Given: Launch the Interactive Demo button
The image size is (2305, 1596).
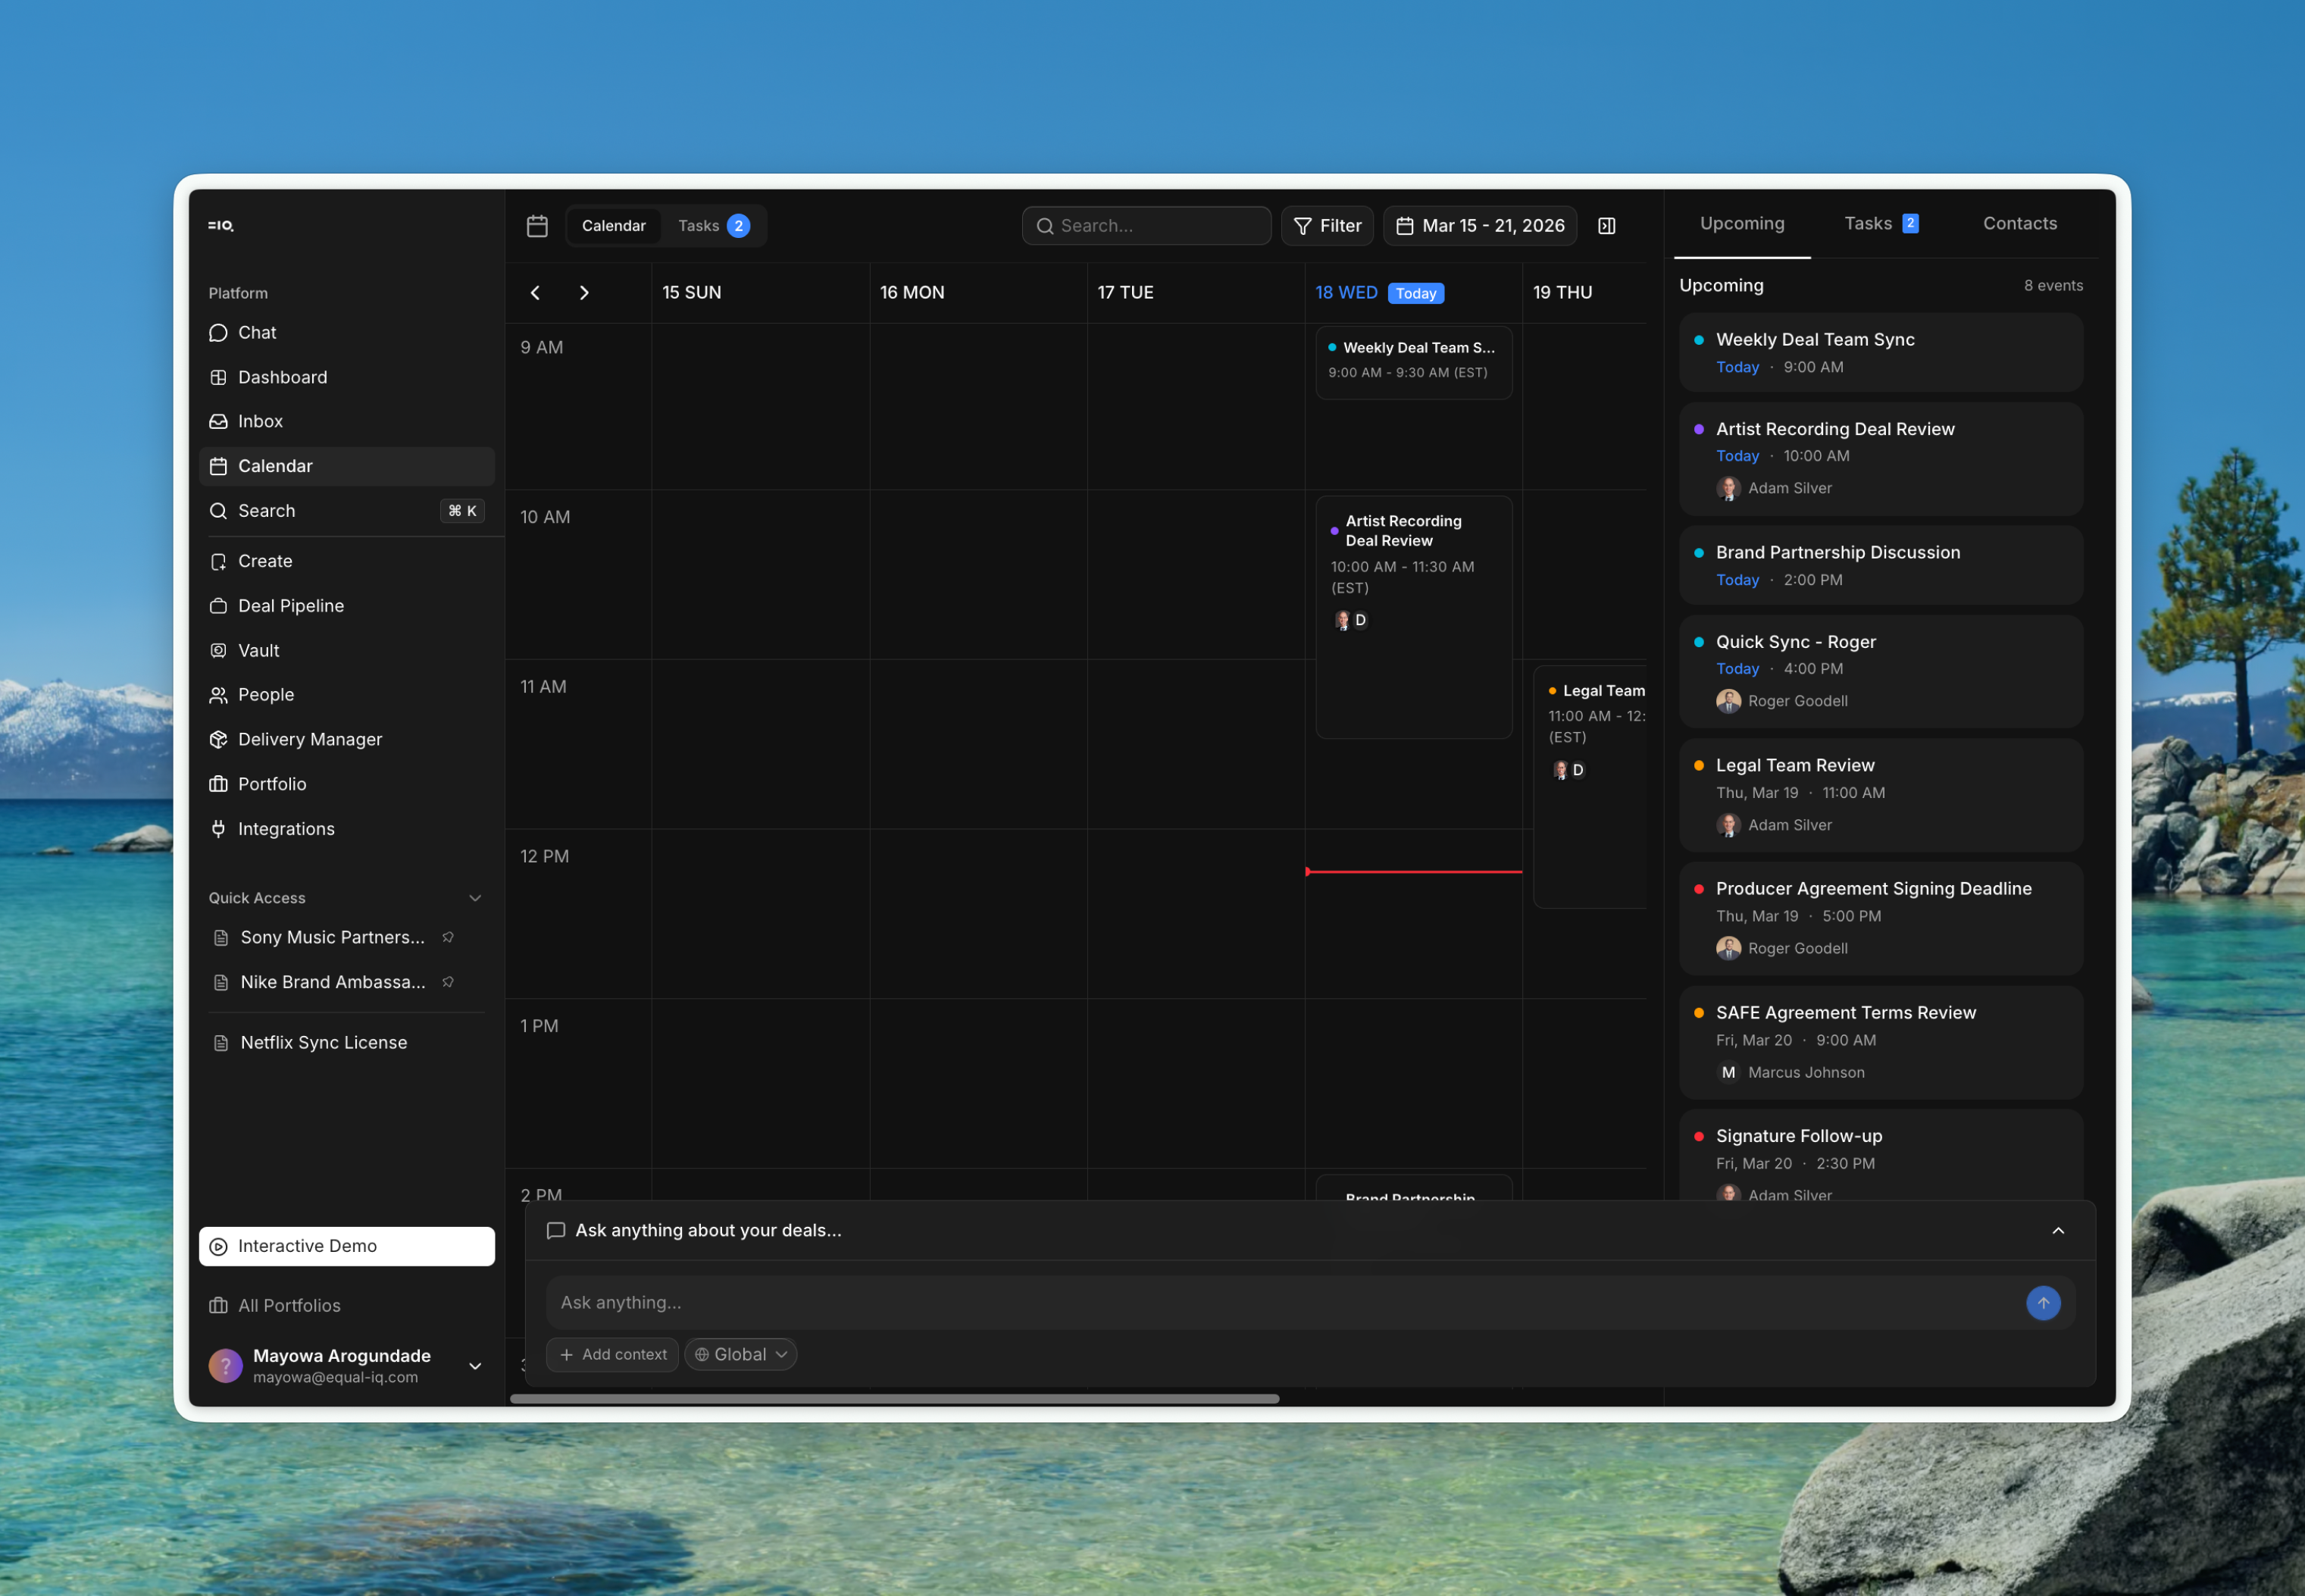Looking at the screenshot, I should pyautogui.click(x=347, y=1247).
